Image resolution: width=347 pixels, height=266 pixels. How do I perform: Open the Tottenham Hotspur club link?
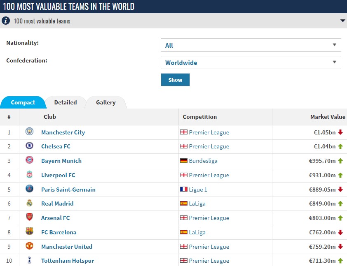pyautogui.click(x=68, y=261)
